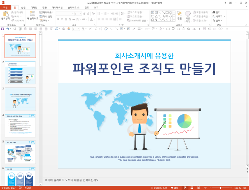Open Text Direction (텍스트 방향) dropdown
This screenshot has width=249, height=190.
pyautogui.click(x=135, y=12)
